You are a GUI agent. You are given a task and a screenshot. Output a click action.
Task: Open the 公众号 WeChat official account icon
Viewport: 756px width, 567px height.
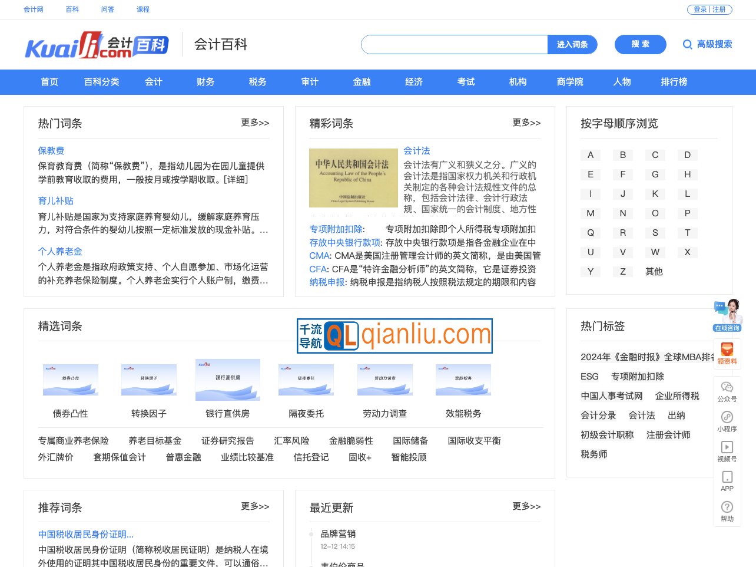[x=727, y=391]
